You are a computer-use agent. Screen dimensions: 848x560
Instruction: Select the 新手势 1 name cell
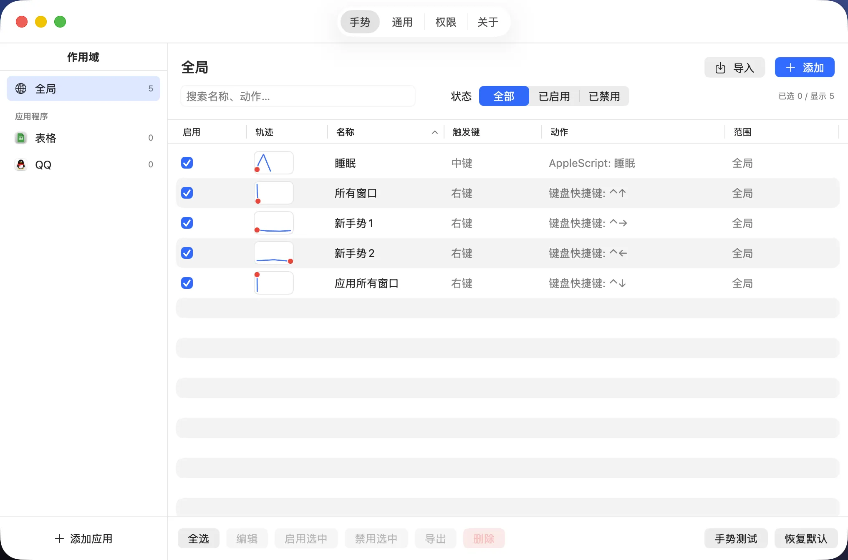point(354,223)
